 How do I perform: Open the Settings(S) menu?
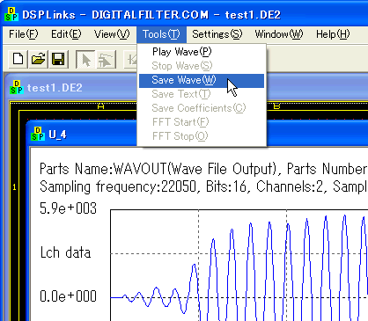tap(217, 34)
